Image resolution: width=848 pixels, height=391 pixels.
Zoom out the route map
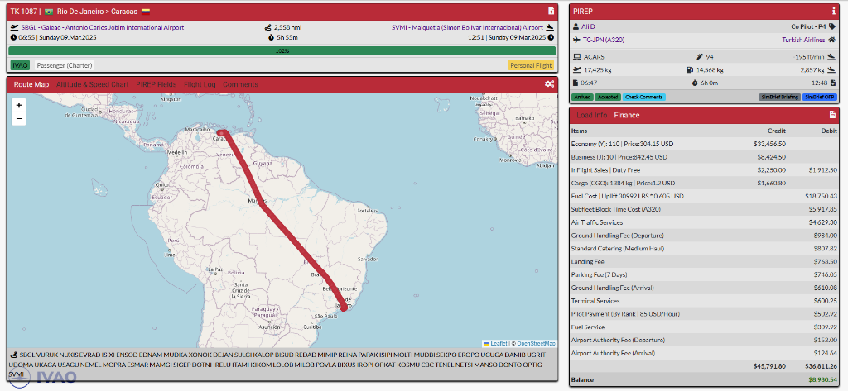coord(19,118)
